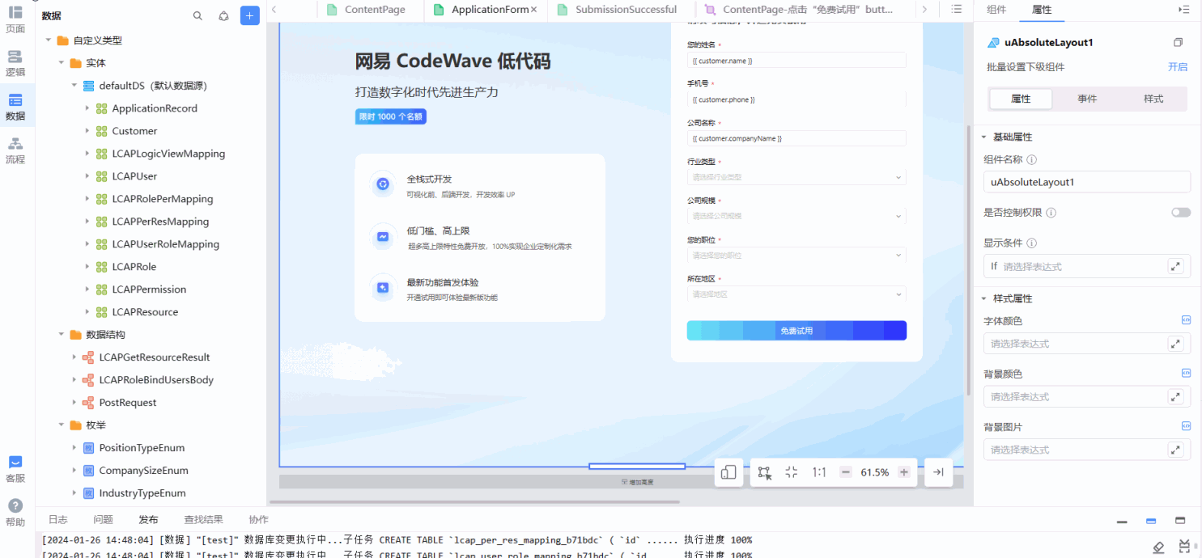The height and width of the screenshot is (558, 1202).
Task: Open the 页面 section in the left sidebar
Action: point(15,19)
